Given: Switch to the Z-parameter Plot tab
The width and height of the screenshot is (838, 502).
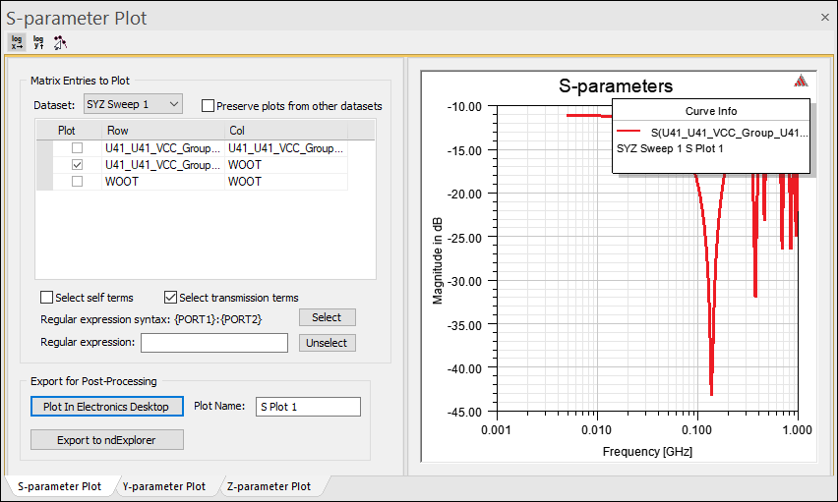Looking at the screenshot, I should click(269, 486).
